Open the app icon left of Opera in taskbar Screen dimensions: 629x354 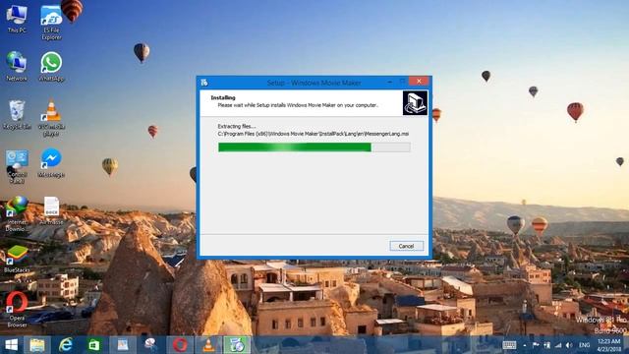(x=150, y=345)
